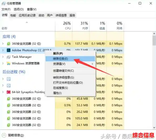The image size is (156, 140).
Task: Switch to the 用户 tab
Action: pos(50,15)
